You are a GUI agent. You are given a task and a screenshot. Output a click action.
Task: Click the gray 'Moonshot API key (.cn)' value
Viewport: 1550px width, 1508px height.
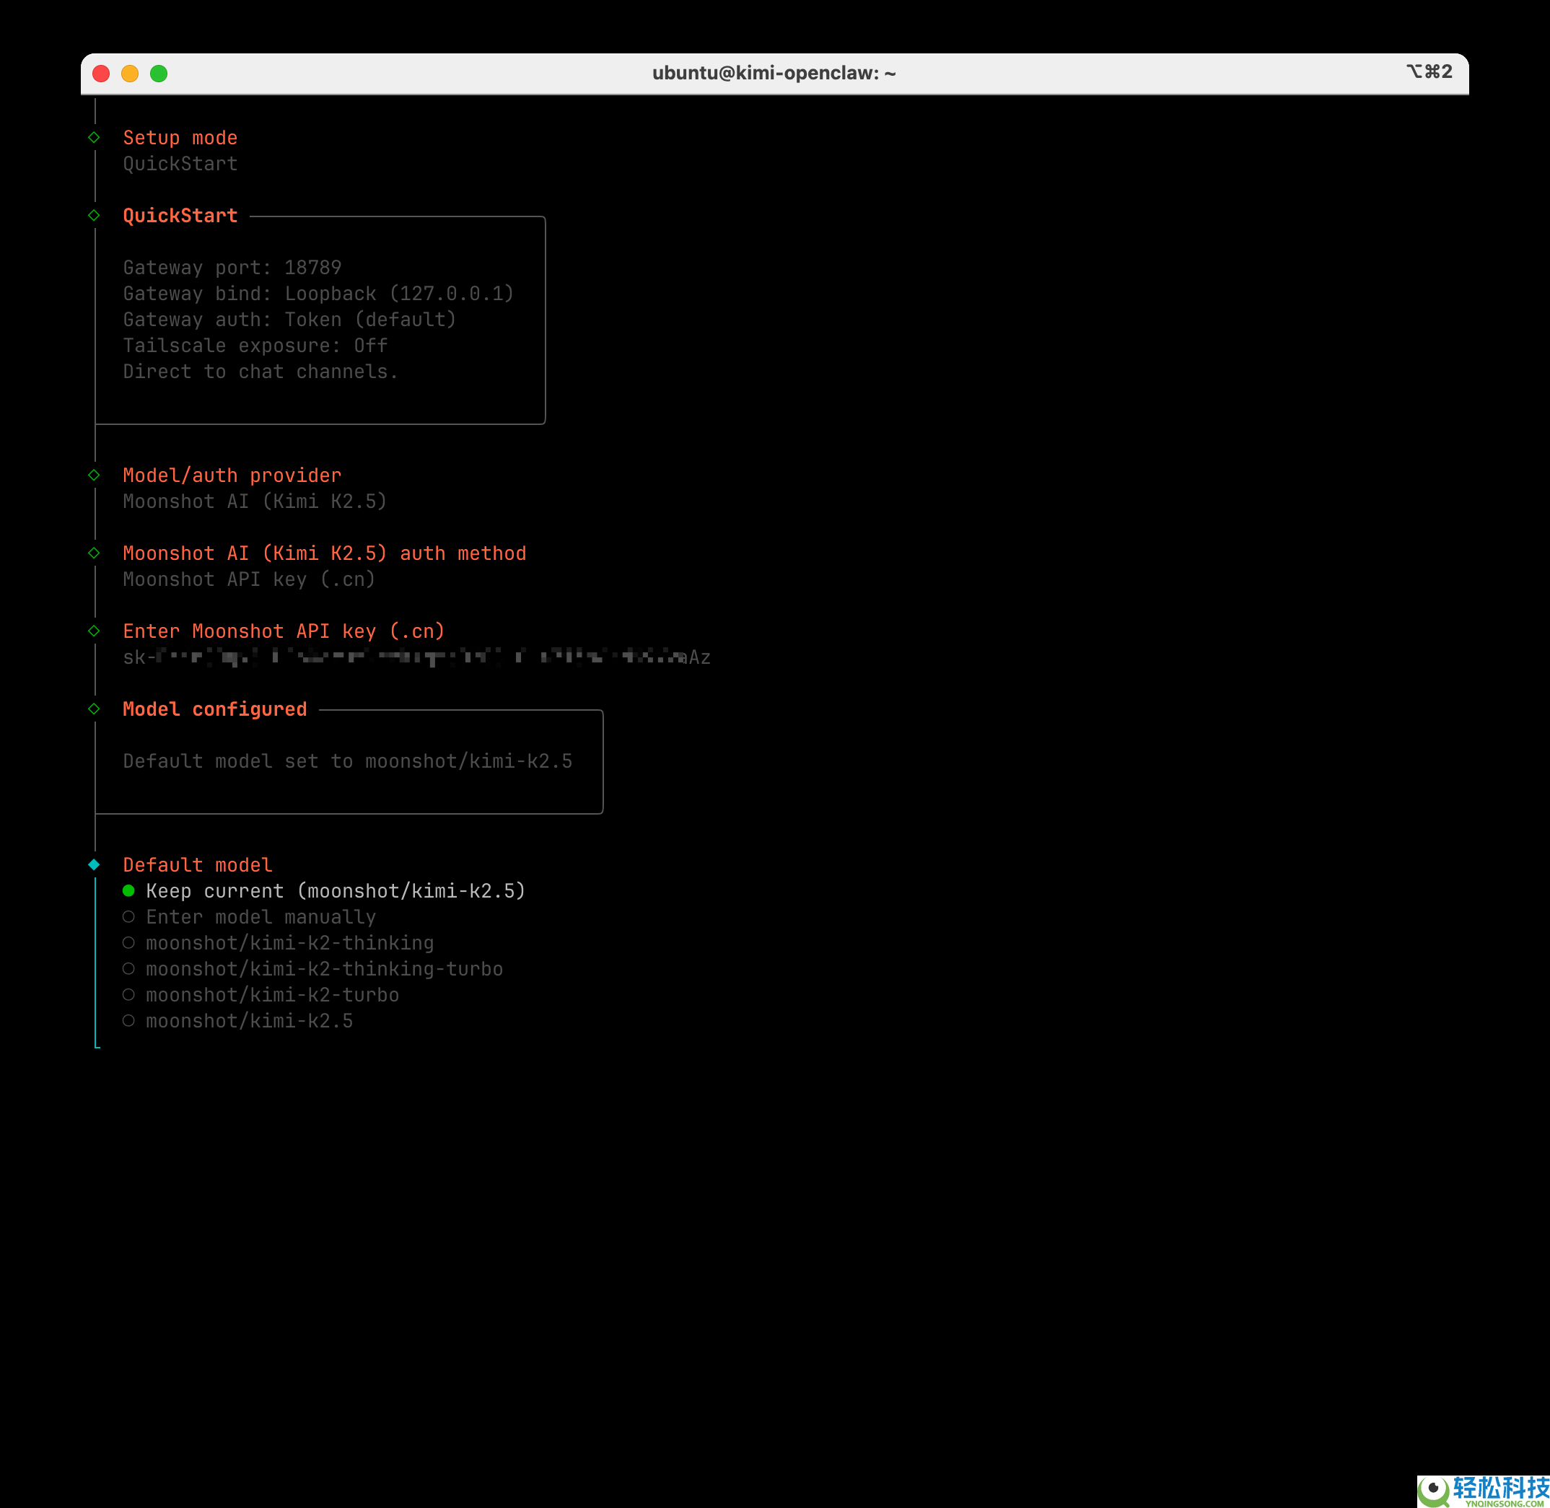click(x=249, y=580)
